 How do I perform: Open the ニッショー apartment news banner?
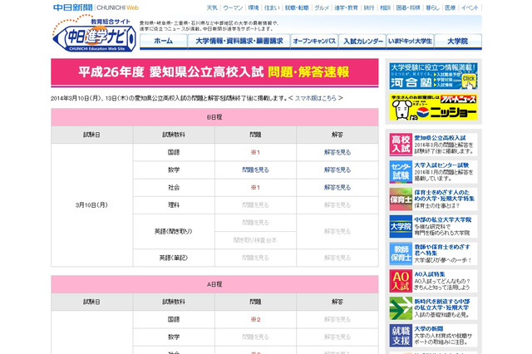point(433,107)
